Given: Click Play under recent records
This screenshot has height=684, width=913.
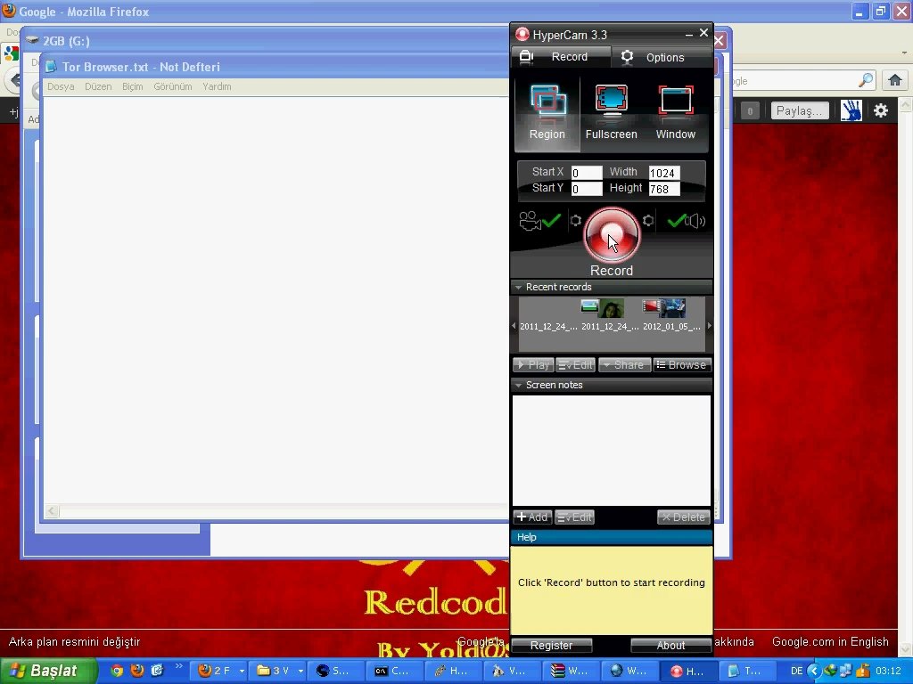Looking at the screenshot, I should pos(533,364).
